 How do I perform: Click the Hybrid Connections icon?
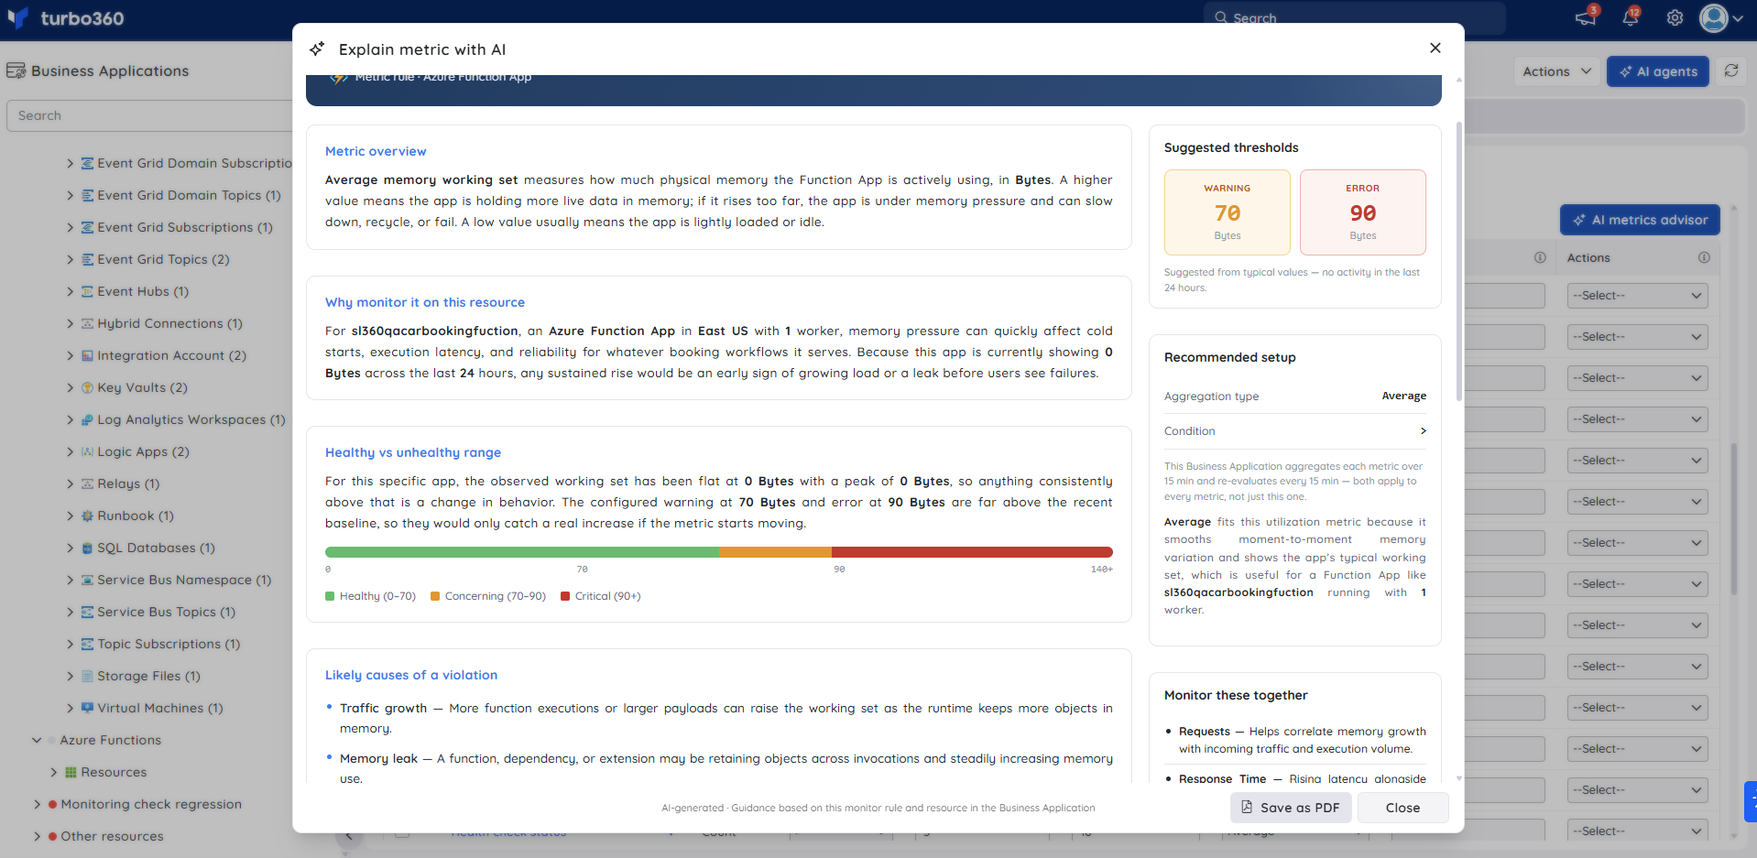pos(88,323)
